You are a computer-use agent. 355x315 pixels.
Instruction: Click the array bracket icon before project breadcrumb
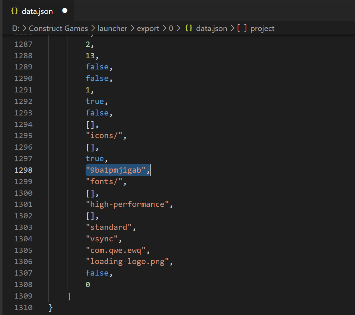242,28
